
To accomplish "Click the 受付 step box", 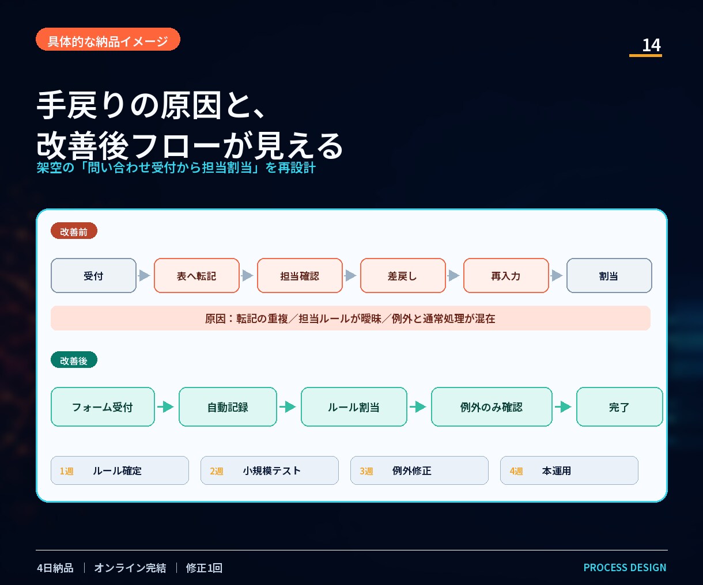I will [x=93, y=276].
